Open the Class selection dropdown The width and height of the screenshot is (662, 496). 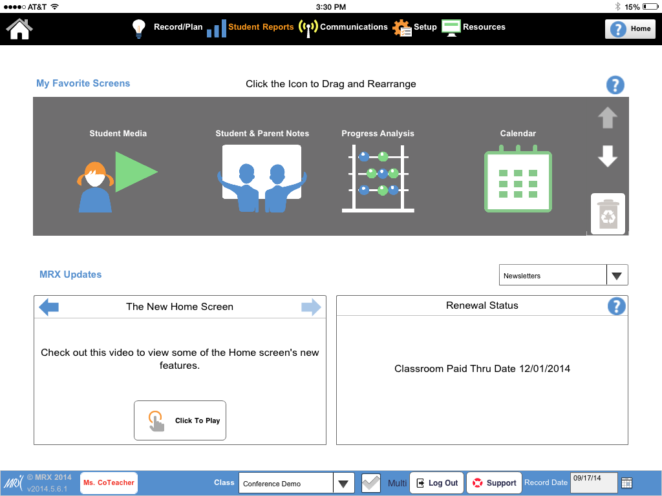click(x=343, y=483)
